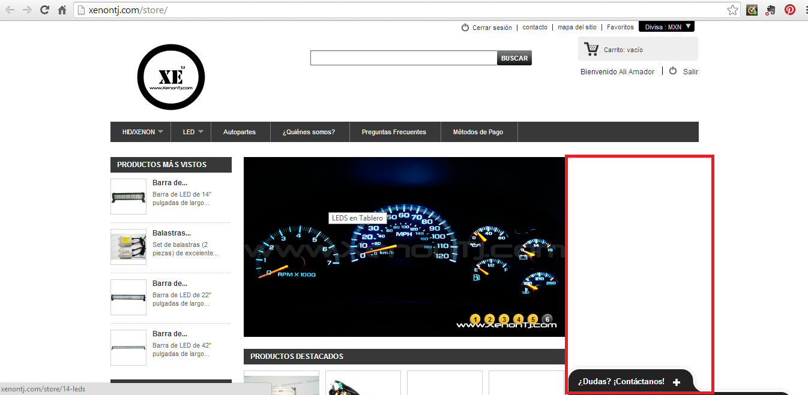
Task: Open ¿Quiénes somos? page
Action: pos(309,132)
